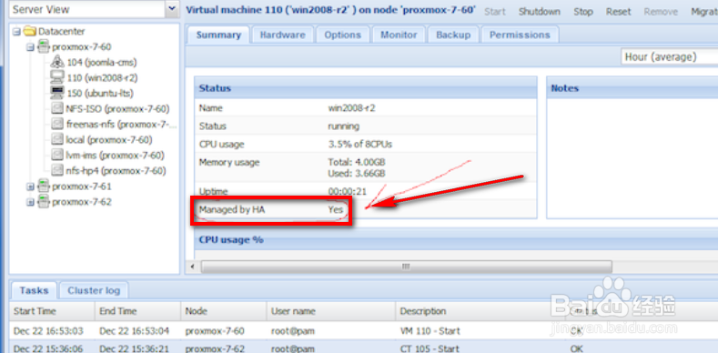Click the Node column header

point(224,311)
